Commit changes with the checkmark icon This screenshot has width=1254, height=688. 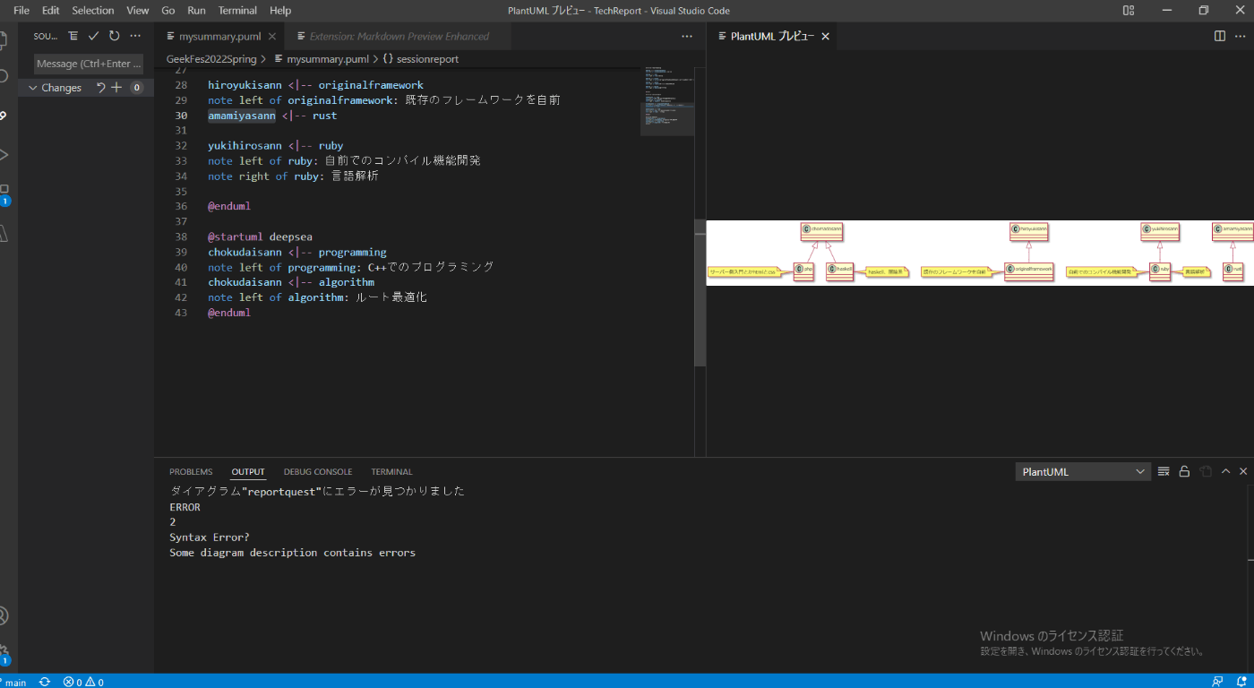[93, 36]
